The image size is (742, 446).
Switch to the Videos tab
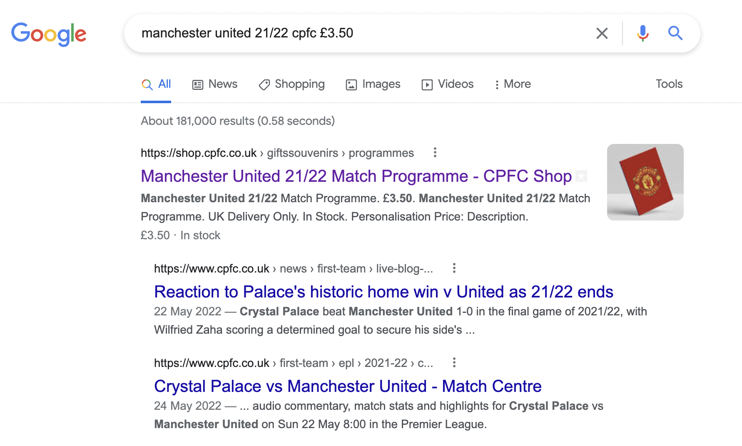pos(448,84)
